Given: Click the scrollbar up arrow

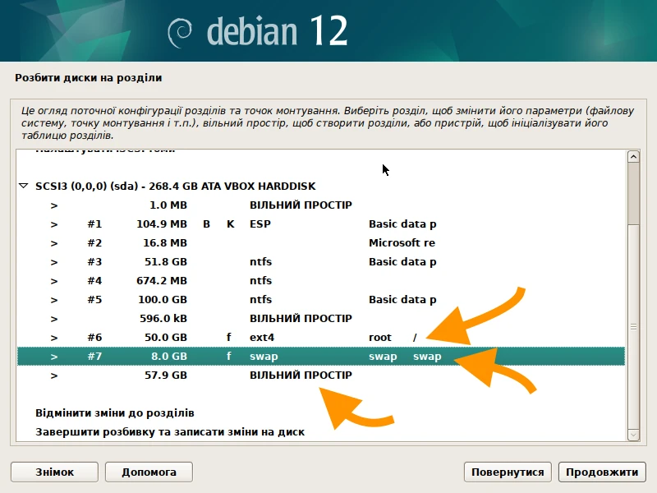Looking at the screenshot, I should coord(633,157).
